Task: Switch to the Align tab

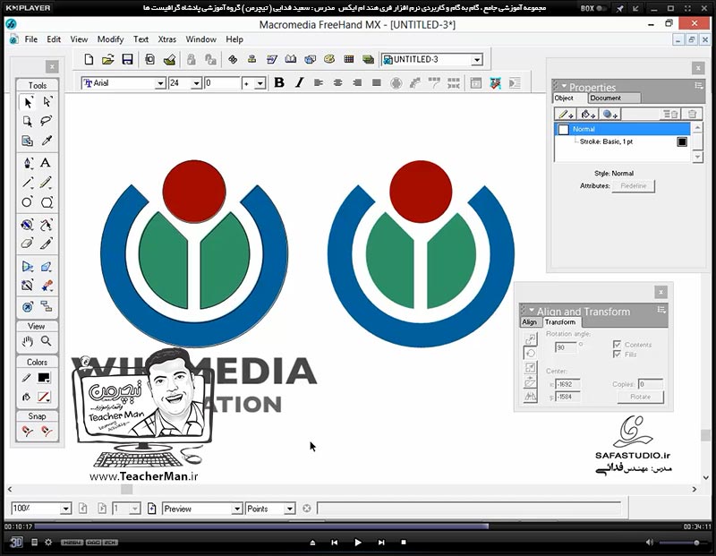Action: click(x=529, y=322)
